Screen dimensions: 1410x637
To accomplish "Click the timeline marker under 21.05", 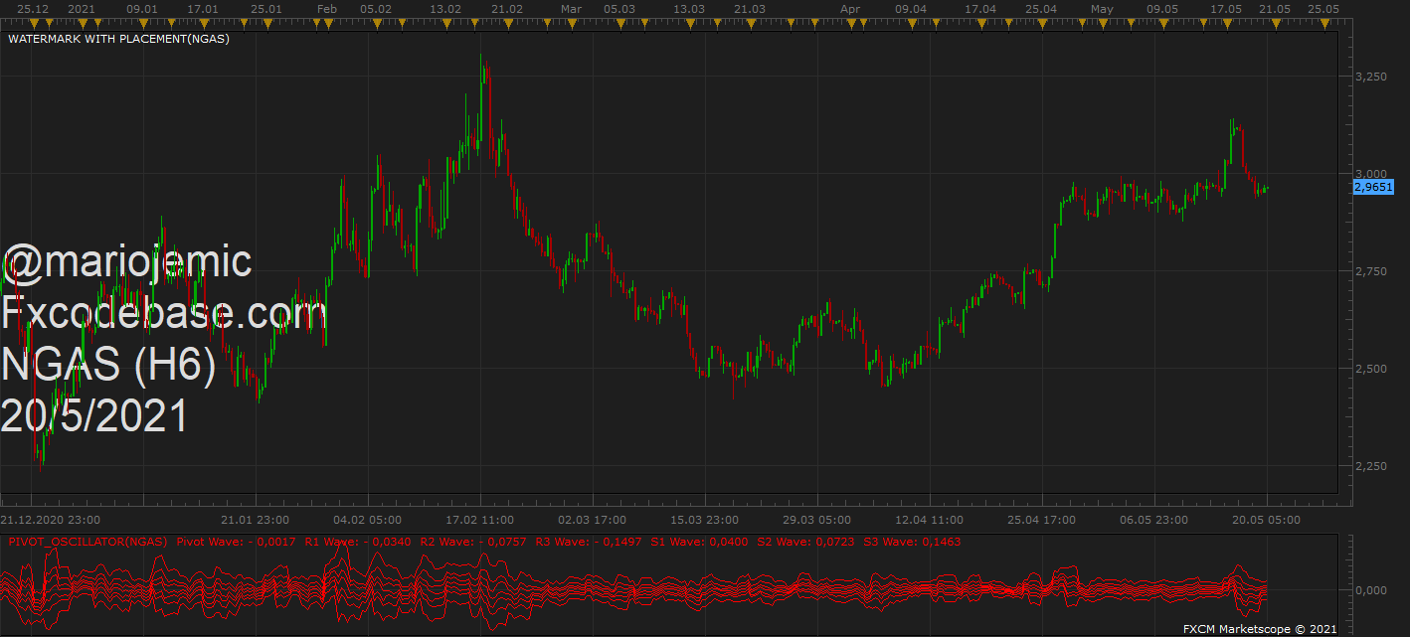I will click(1276, 22).
